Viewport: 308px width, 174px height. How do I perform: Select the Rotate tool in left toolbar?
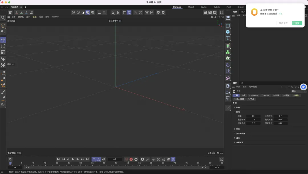(3, 46)
